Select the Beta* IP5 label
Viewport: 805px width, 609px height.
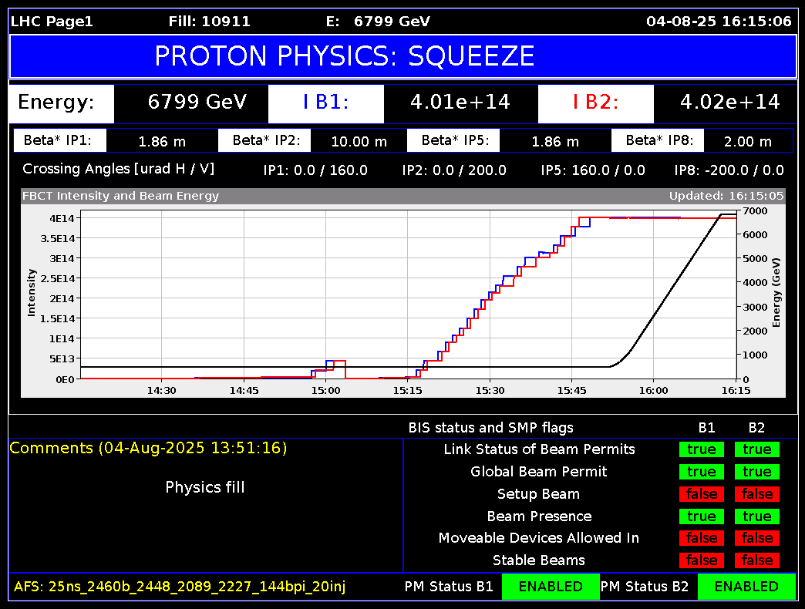click(460, 141)
